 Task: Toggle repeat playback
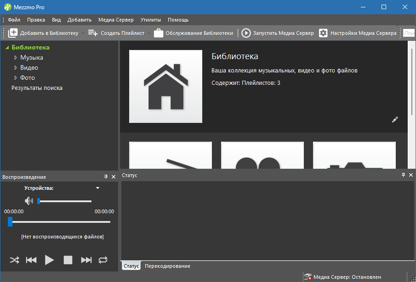pos(103,260)
